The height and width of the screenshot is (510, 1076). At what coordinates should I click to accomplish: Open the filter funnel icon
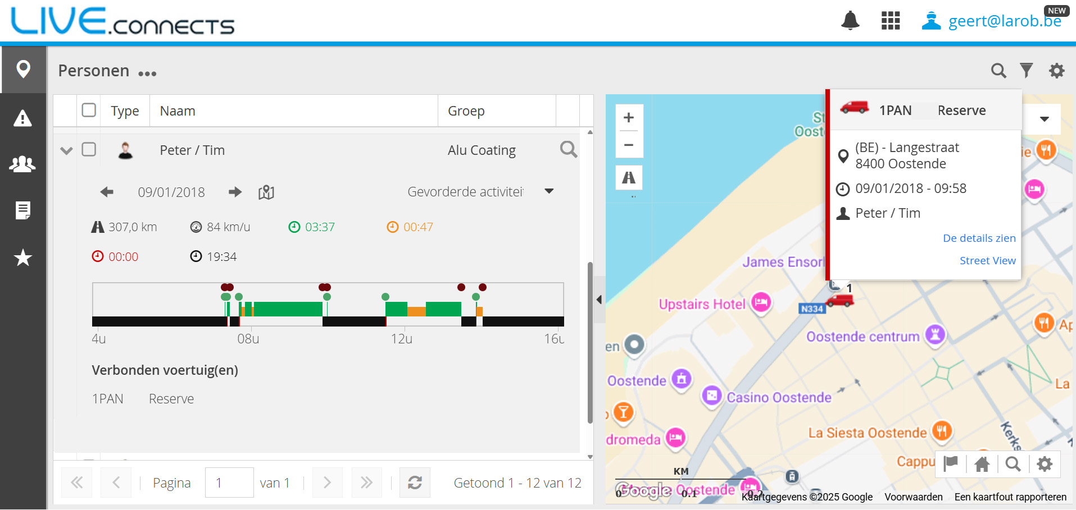(x=1027, y=71)
